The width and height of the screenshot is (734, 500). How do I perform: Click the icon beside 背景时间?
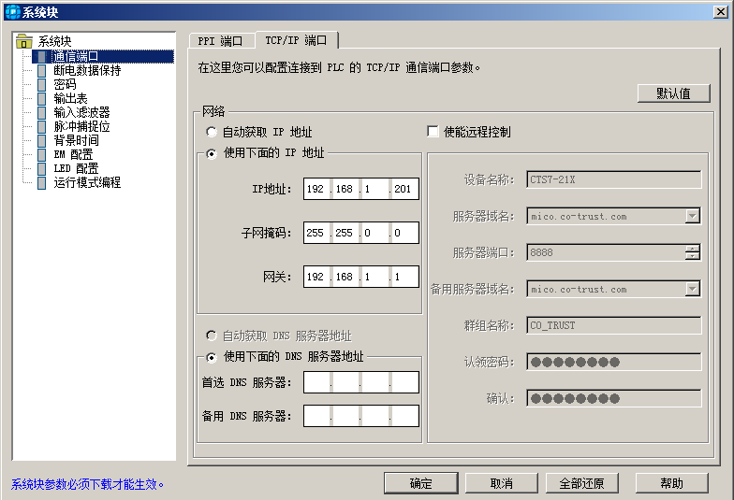pyautogui.click(x=41, y=140)
